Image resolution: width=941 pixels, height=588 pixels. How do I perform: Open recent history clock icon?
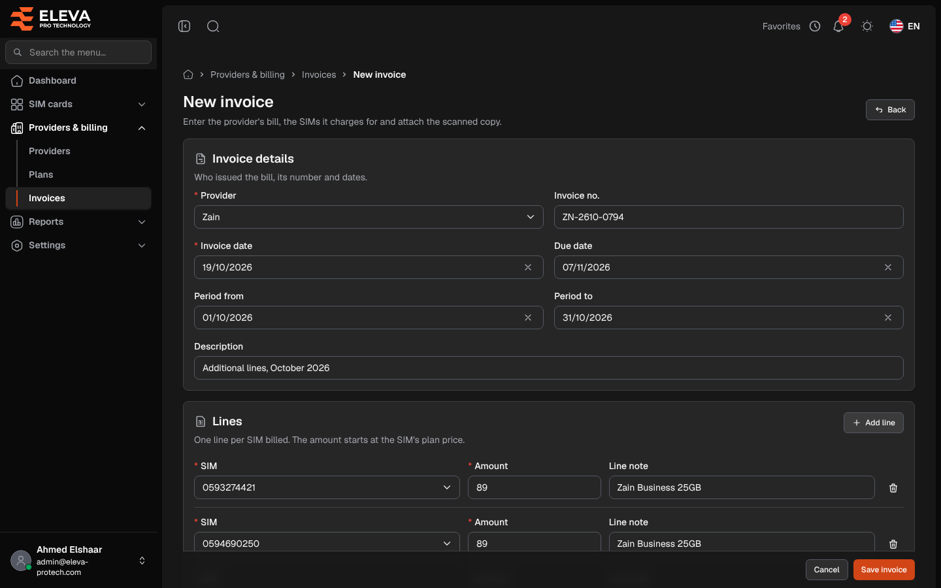coord(815,26)
